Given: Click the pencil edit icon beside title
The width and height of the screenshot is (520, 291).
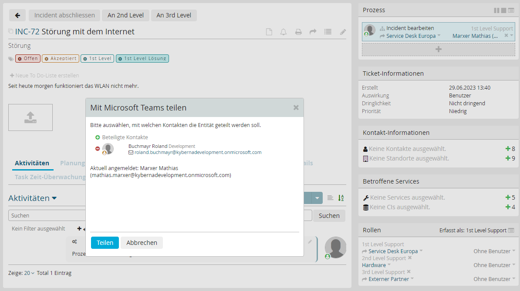Looking at the screenshot, I should click(x=343, y=32).
